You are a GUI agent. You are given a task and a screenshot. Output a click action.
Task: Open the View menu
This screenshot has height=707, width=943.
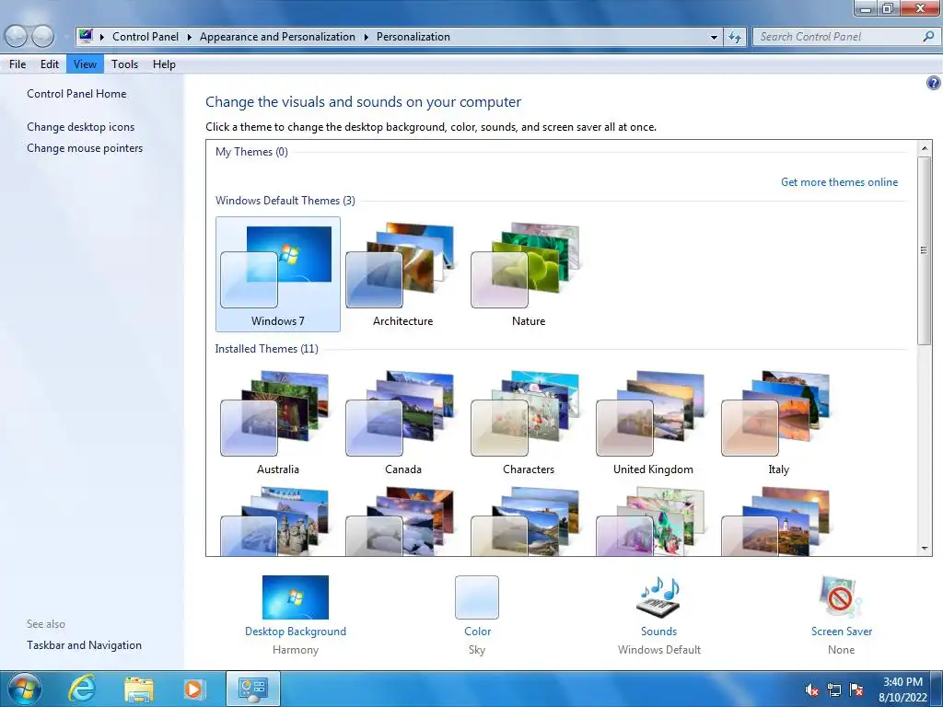coord(85,64)
